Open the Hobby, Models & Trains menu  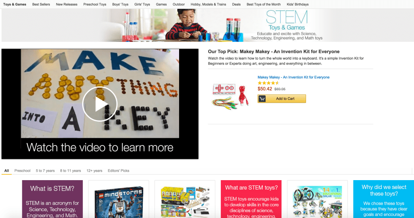tap(208, 4)
